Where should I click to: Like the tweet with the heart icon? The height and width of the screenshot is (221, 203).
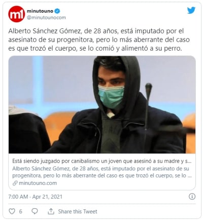[x=12, y=211]
